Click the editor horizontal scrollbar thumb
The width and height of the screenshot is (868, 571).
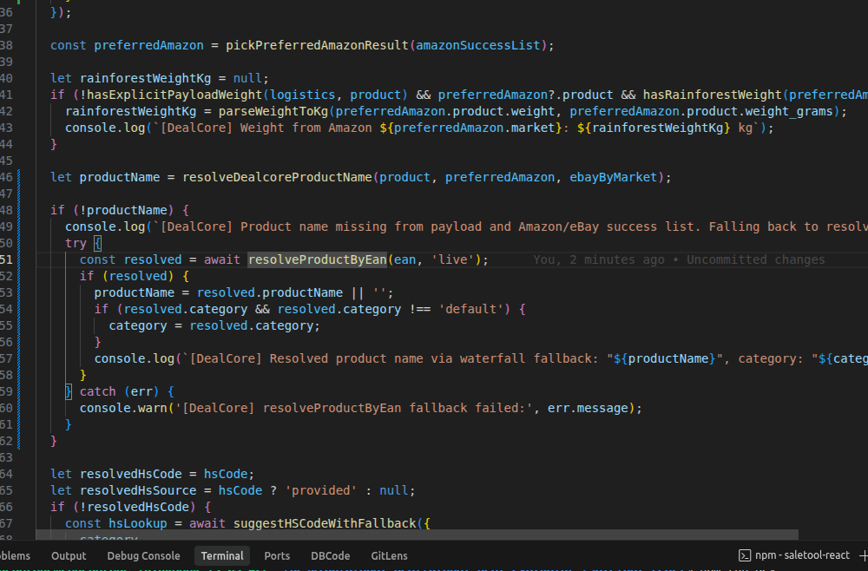point(418,535)
